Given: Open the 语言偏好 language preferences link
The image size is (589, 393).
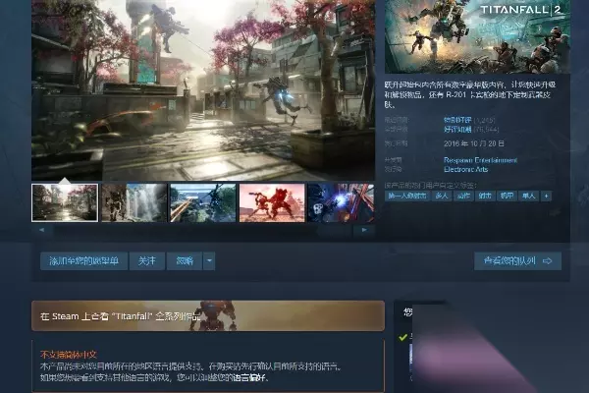Looking at the screenshot, I should pyautogui.click(x=248, y=377).
